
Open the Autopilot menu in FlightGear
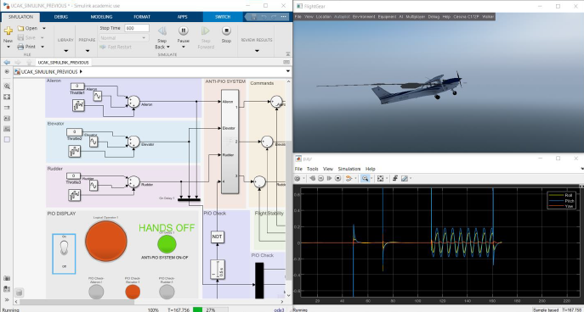(342, 17)
